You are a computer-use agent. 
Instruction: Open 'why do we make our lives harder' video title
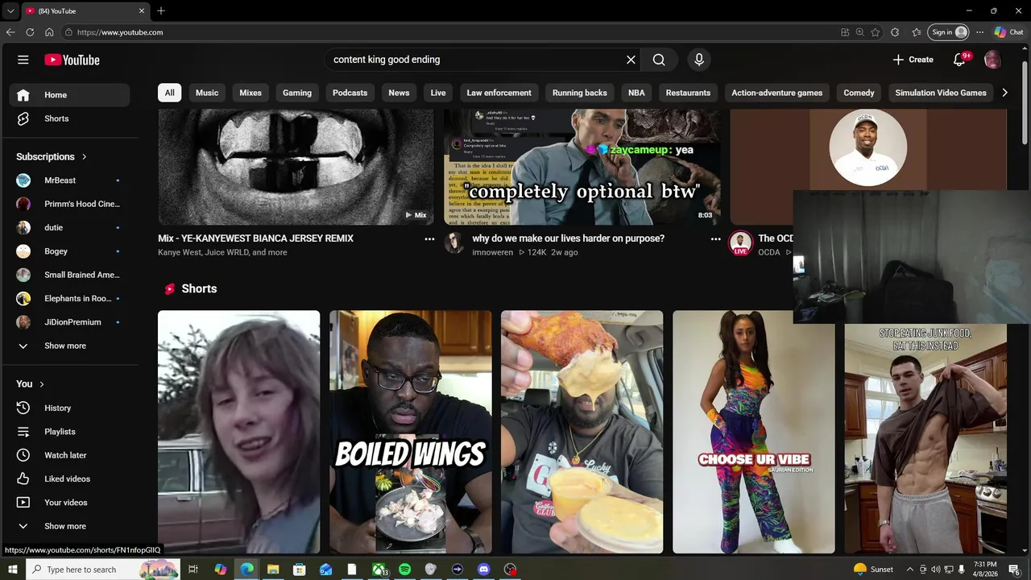tap(568, 238)
